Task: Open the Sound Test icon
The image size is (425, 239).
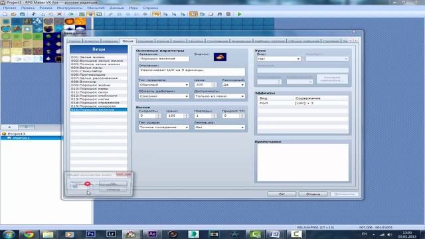Action: pos(220,14)
